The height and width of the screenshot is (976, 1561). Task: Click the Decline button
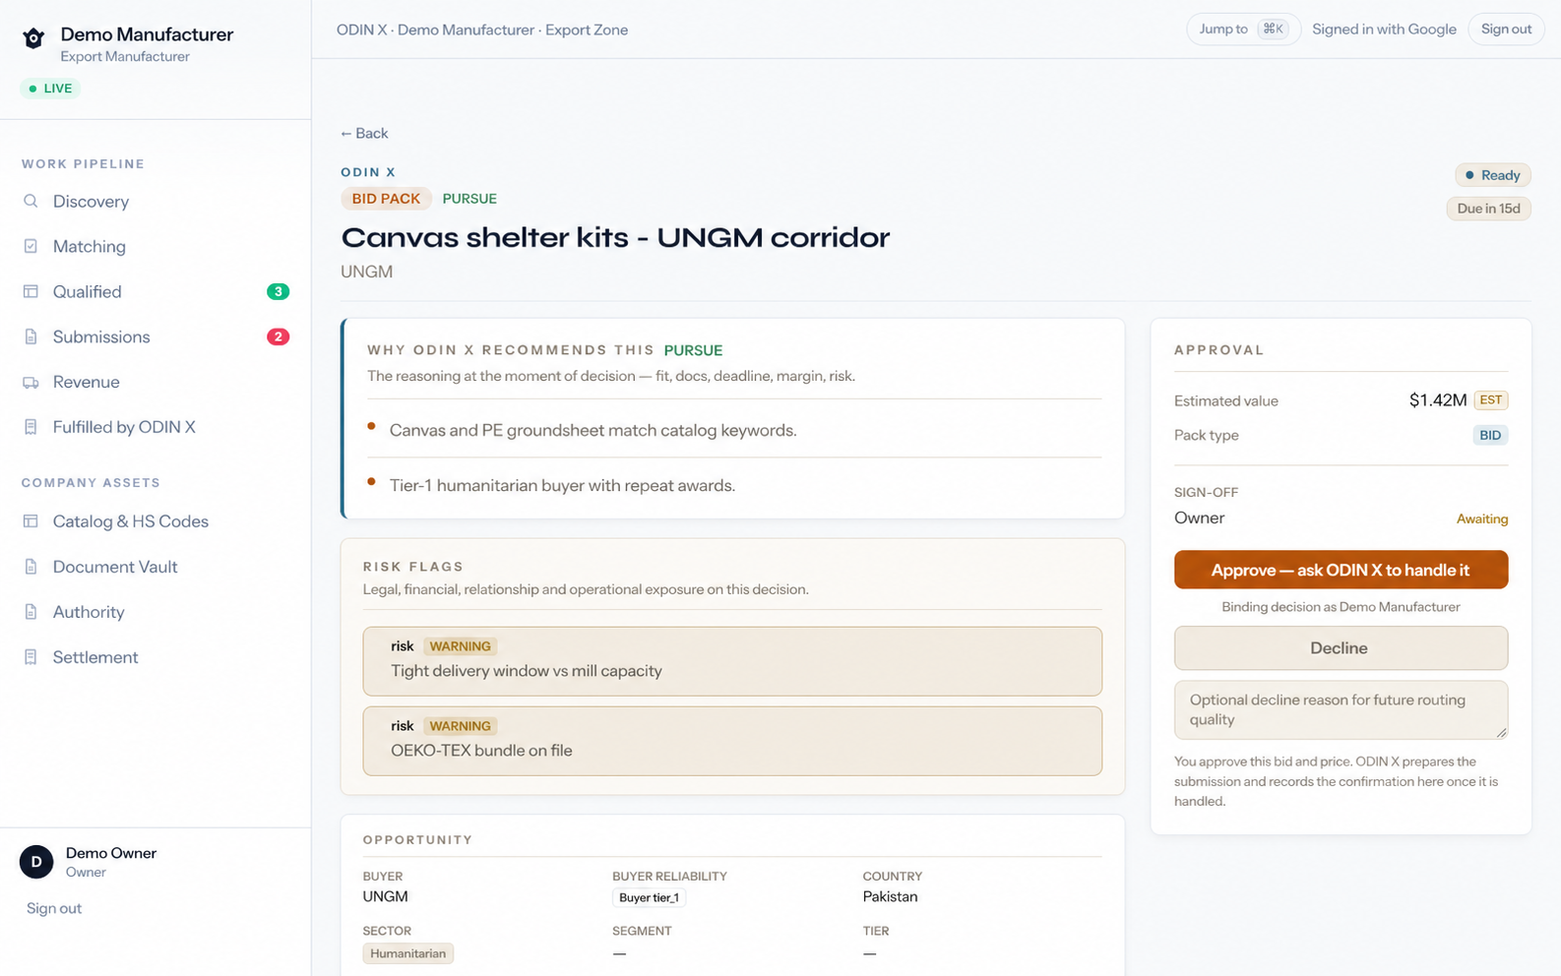(1341, 648)
